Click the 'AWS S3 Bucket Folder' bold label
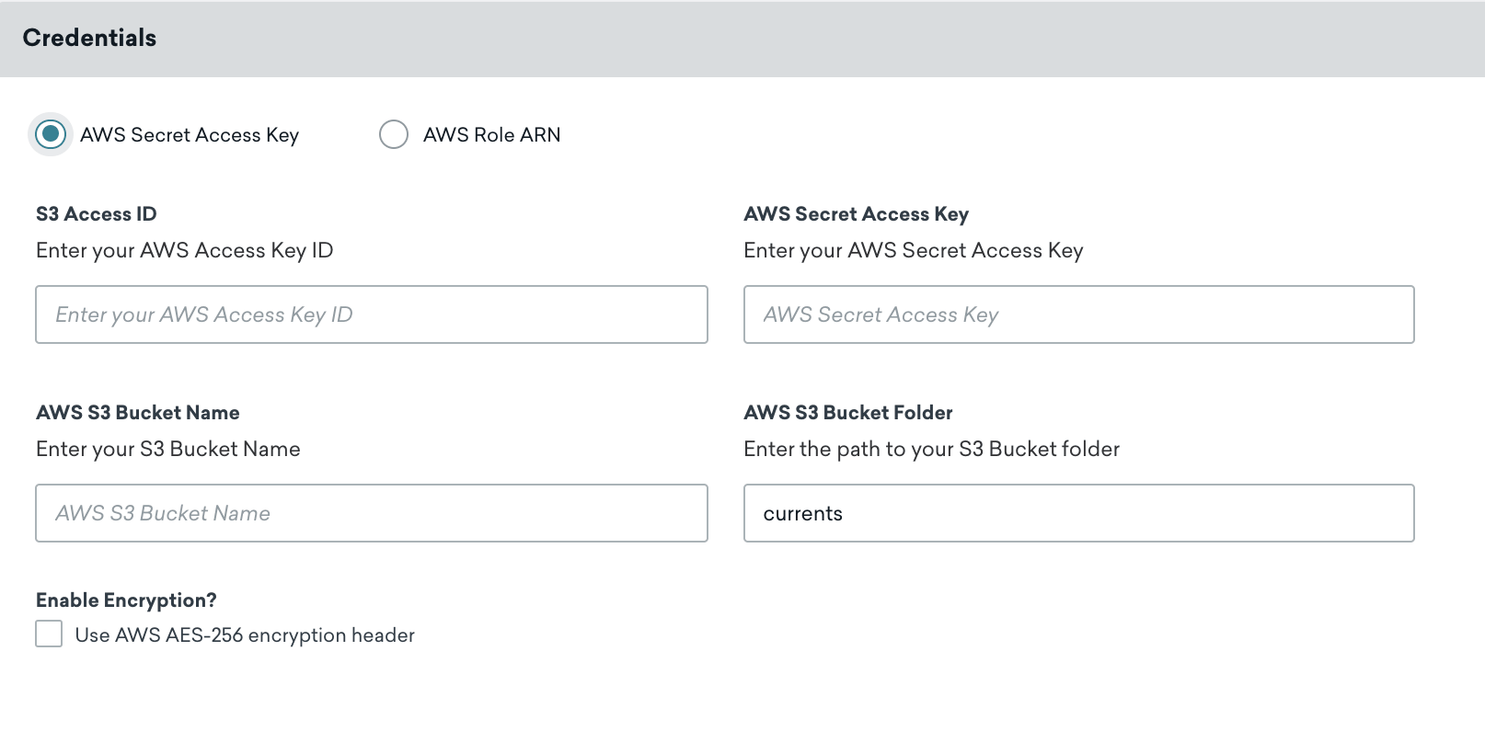 click(x=847, y=413)
